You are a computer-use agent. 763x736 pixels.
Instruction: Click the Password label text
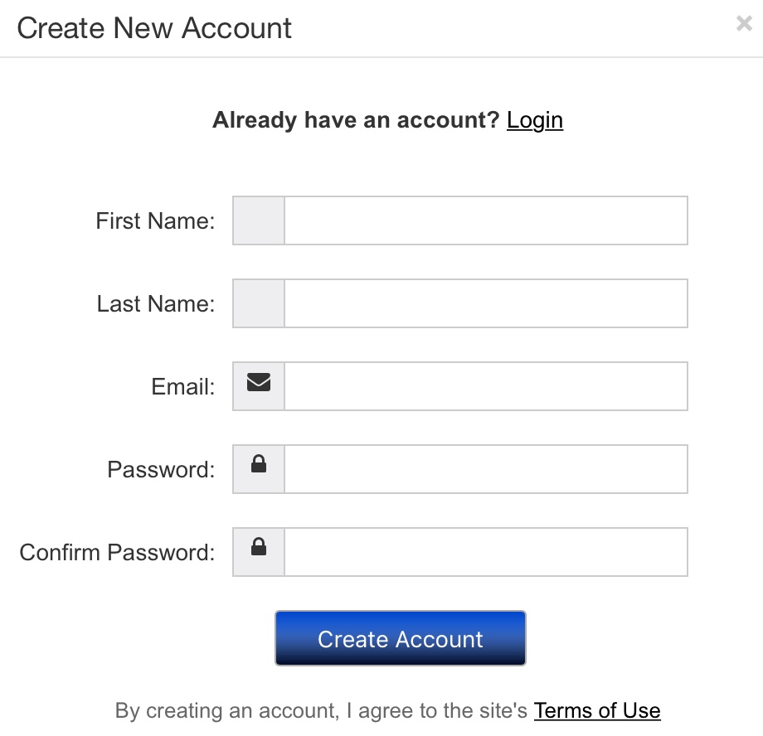(161, 469)
